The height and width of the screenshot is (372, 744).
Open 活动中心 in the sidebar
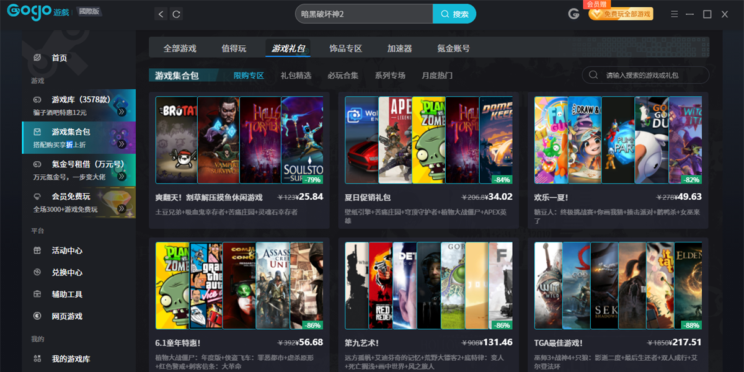coord(66,250)
